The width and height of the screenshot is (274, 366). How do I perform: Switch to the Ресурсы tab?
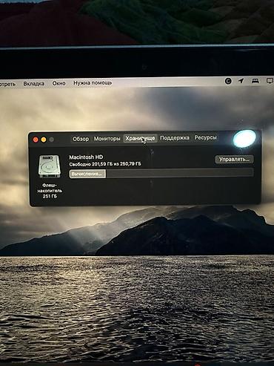click(x=205, y=137)
